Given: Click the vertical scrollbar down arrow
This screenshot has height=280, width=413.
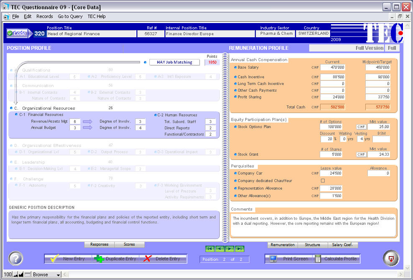Looking at the screenshot, I should click(407, 267).
